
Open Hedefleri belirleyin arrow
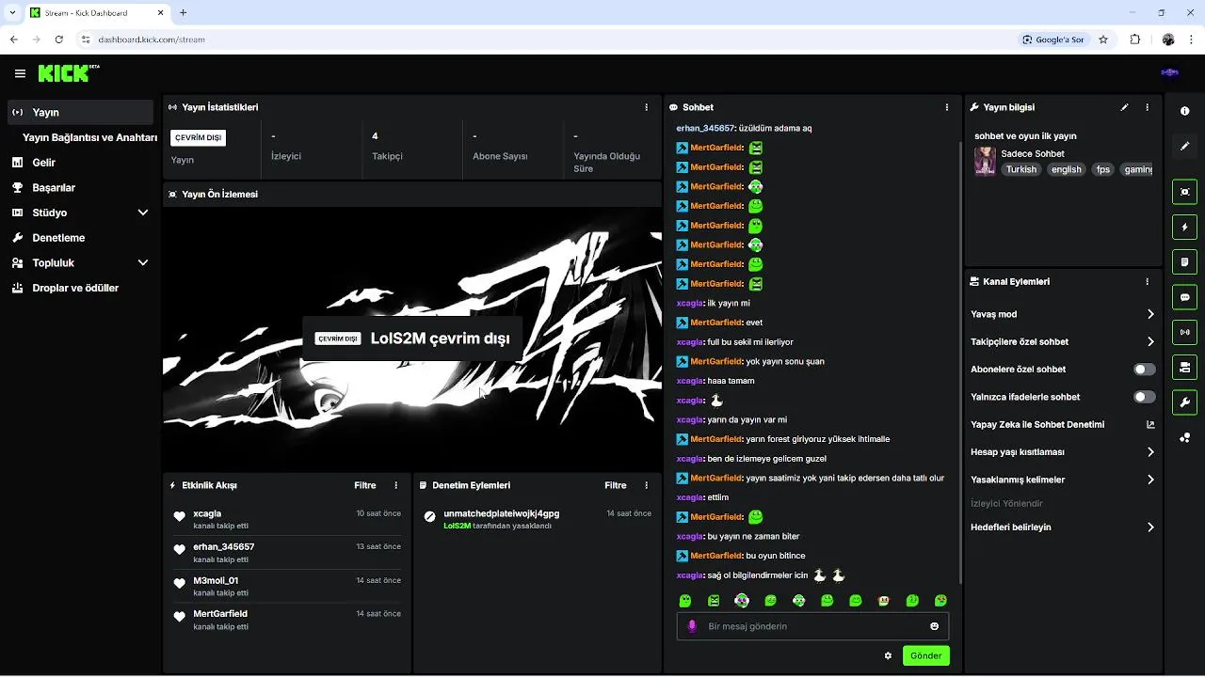pyautogui.click(x=1150, y=527)
